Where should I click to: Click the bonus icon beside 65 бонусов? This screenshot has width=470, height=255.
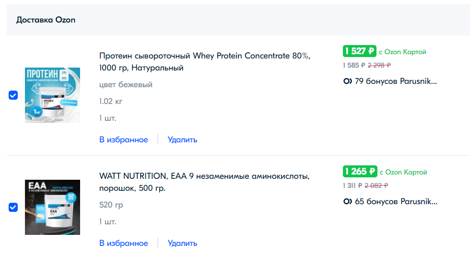click(347, 201)
